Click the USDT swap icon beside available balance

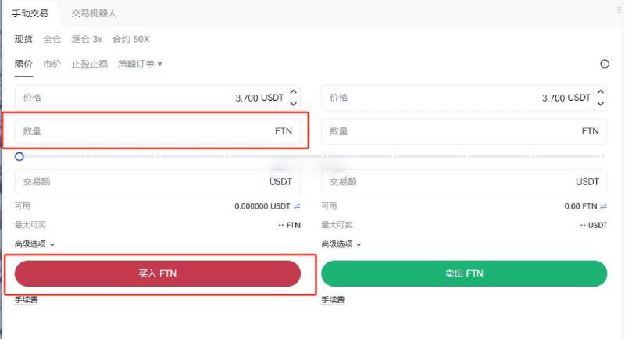click(297, 206)
